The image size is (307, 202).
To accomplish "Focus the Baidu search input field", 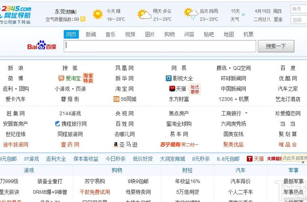I will click(x=160, y=46).
